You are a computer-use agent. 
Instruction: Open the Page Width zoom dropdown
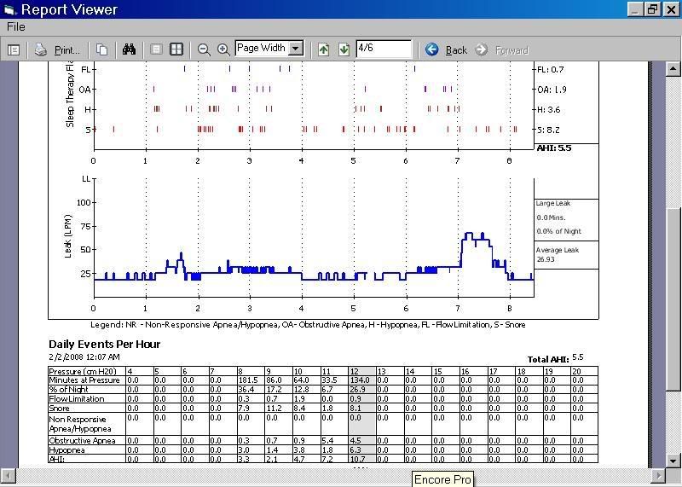point(296,49)
